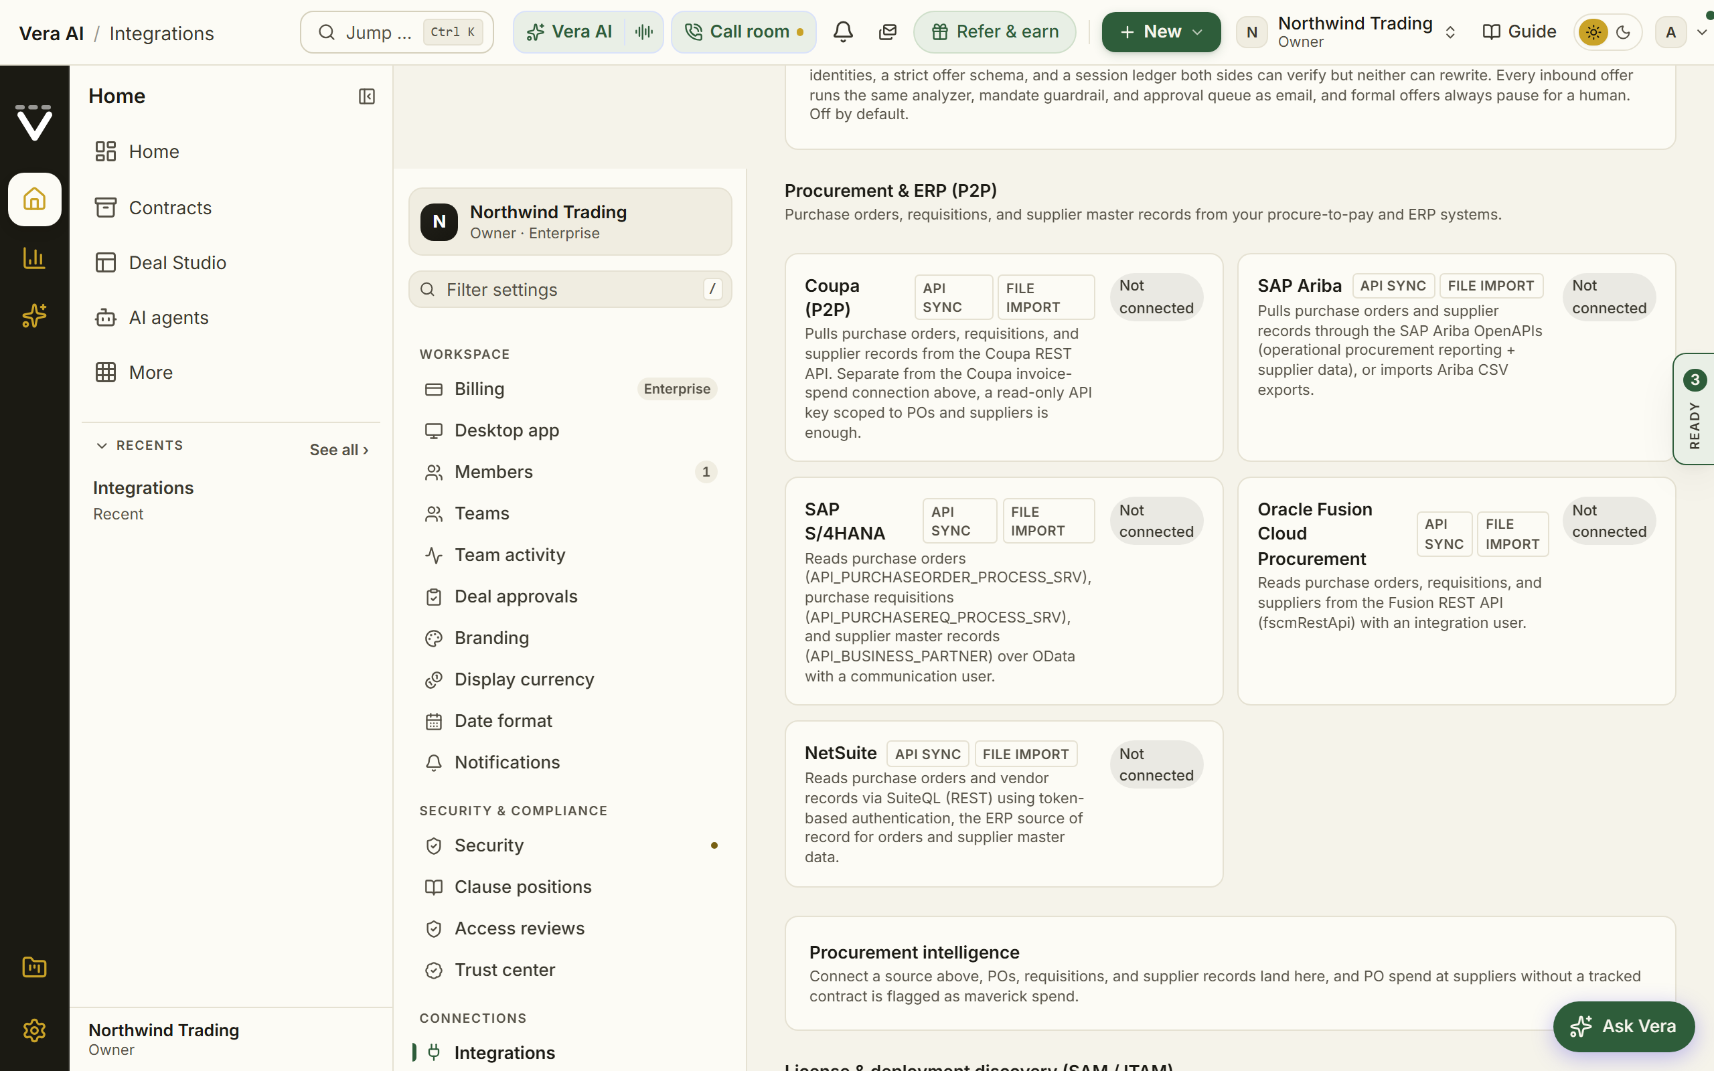Go to Home in the sidebar
The height and width of the screenshot is (1071, 1714).
click(x=230, y=151)
